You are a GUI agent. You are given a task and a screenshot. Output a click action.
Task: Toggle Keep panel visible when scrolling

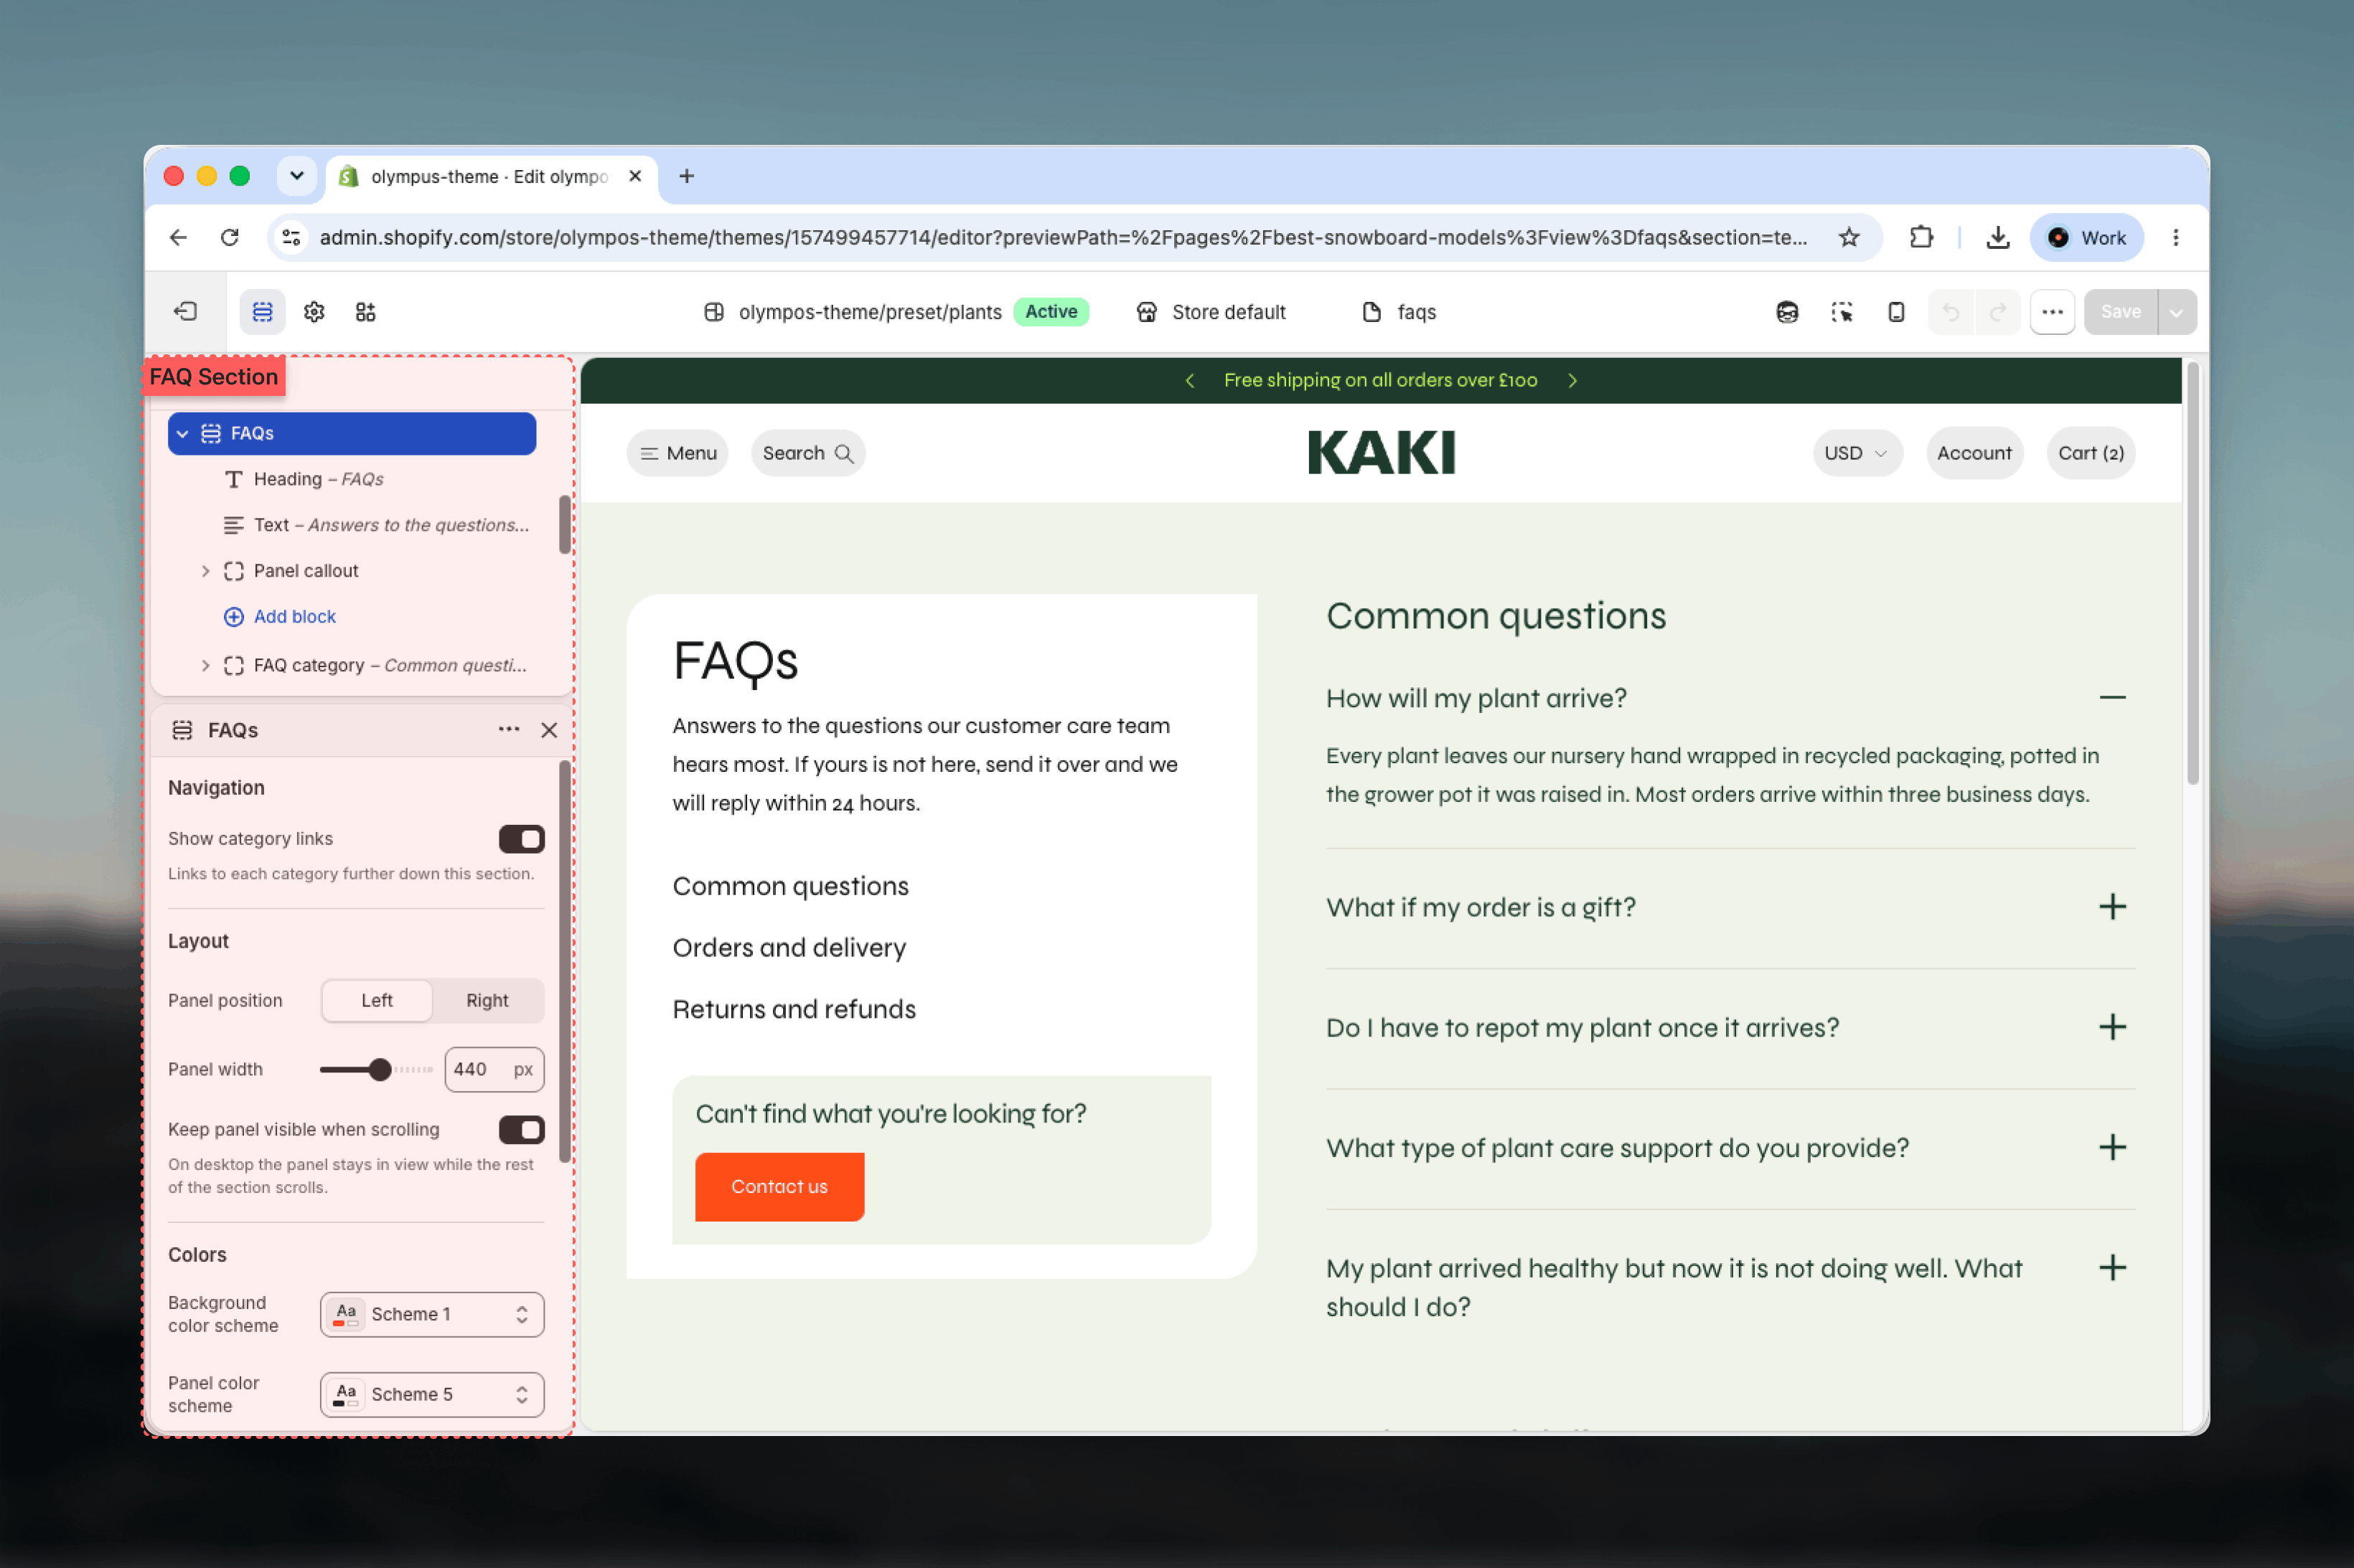[521, 1130]
